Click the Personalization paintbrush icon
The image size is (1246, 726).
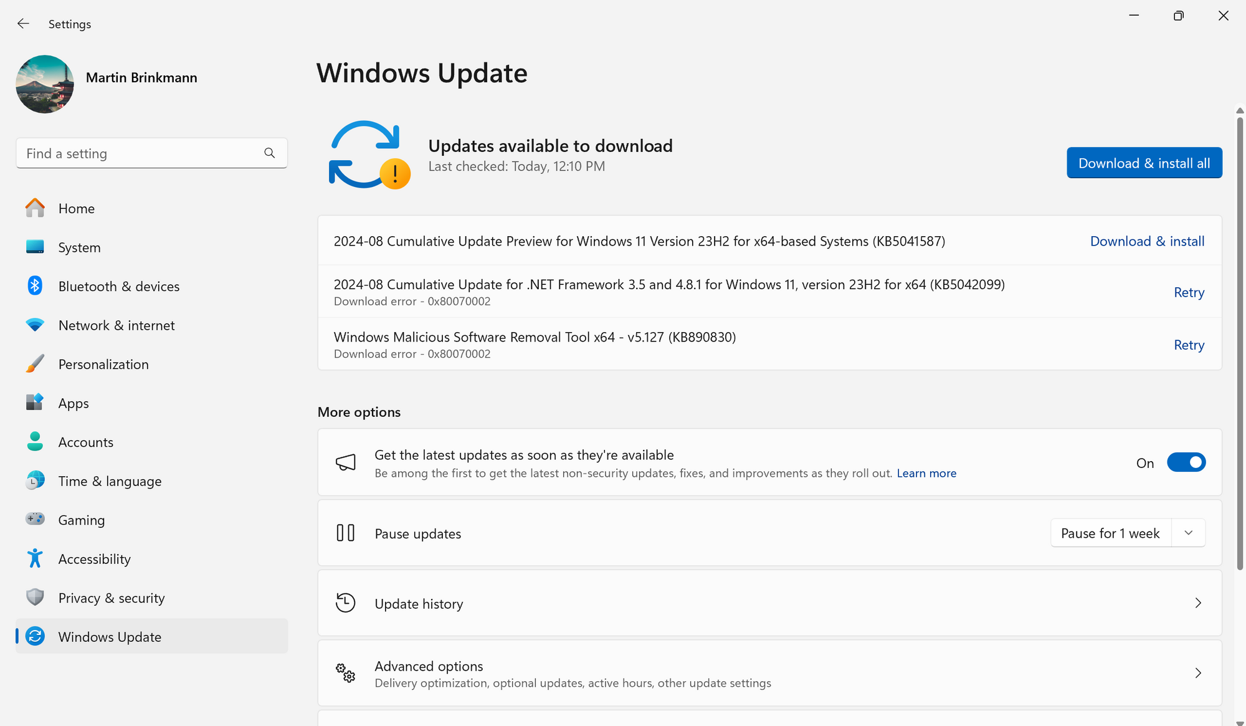coord(35,364)
